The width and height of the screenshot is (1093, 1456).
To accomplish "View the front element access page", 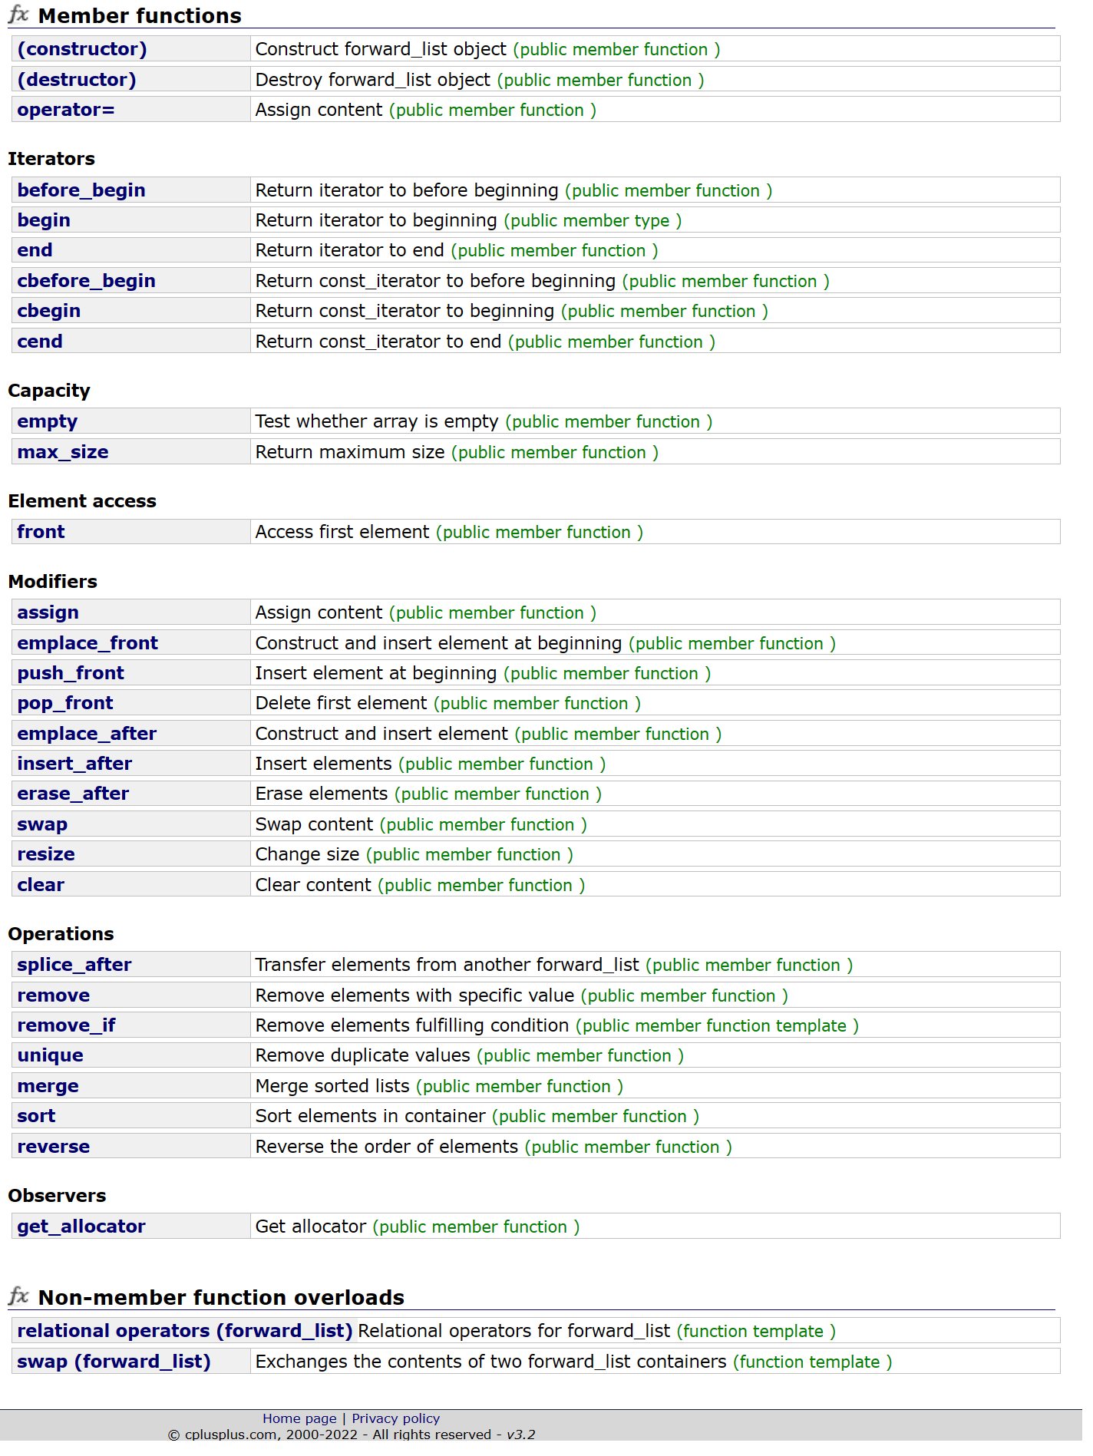I will click(x=41, y=532).
